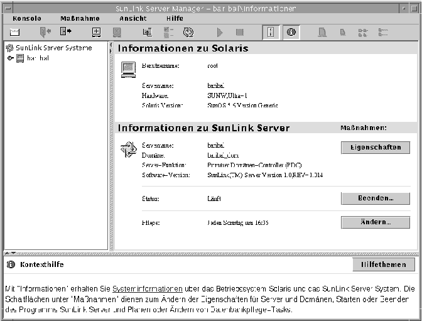Click the Benutzername value 'root'
Viewport: 422px width, 321px height.
point(212,66)
